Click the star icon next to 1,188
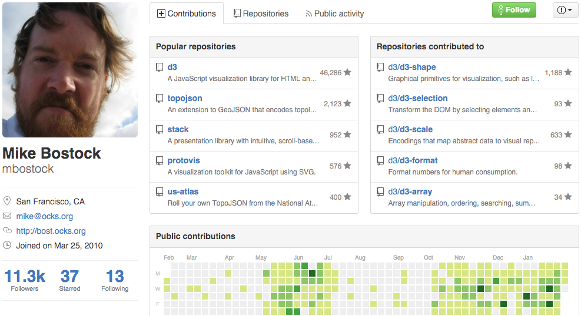 point(568,72)
